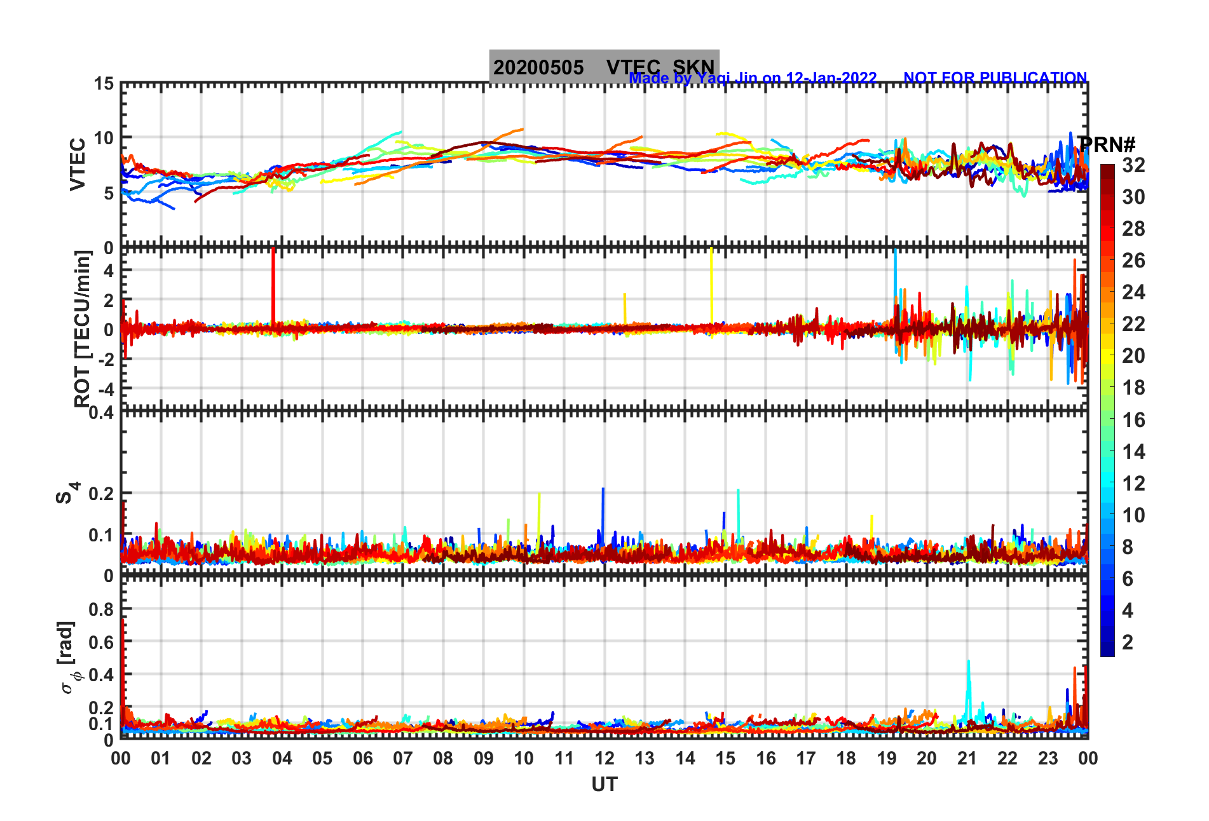Click the 'Made by Yaqi Jin on 12-Jan-2022' text

[753, 78]
